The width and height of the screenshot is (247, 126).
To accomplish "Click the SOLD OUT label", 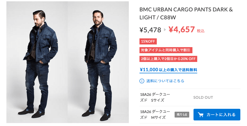I will (x=203, y=97).
